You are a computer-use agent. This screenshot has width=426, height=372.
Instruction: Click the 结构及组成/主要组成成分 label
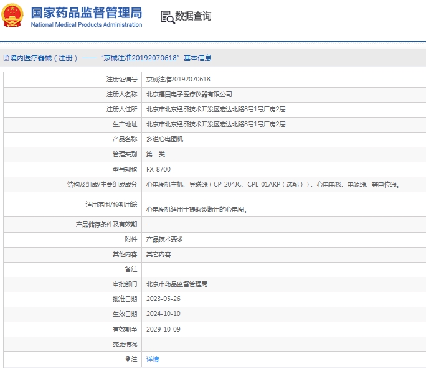(x=102, y=185)
